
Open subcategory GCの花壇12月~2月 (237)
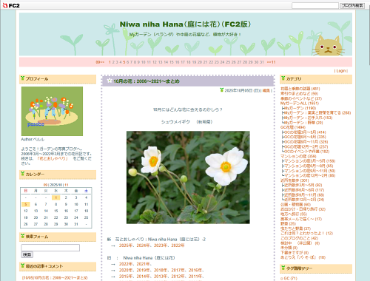[x=306, y=146]
